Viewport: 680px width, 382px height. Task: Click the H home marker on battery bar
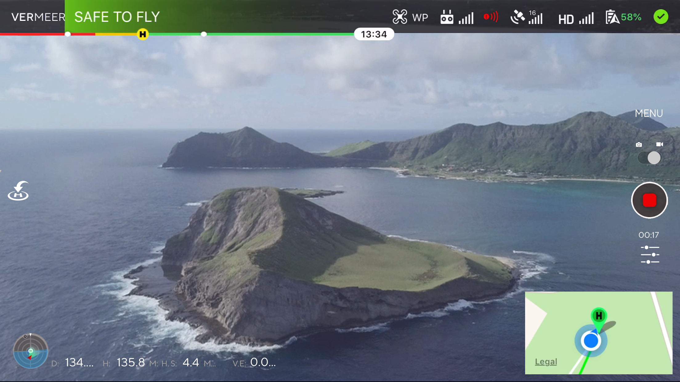143,34
